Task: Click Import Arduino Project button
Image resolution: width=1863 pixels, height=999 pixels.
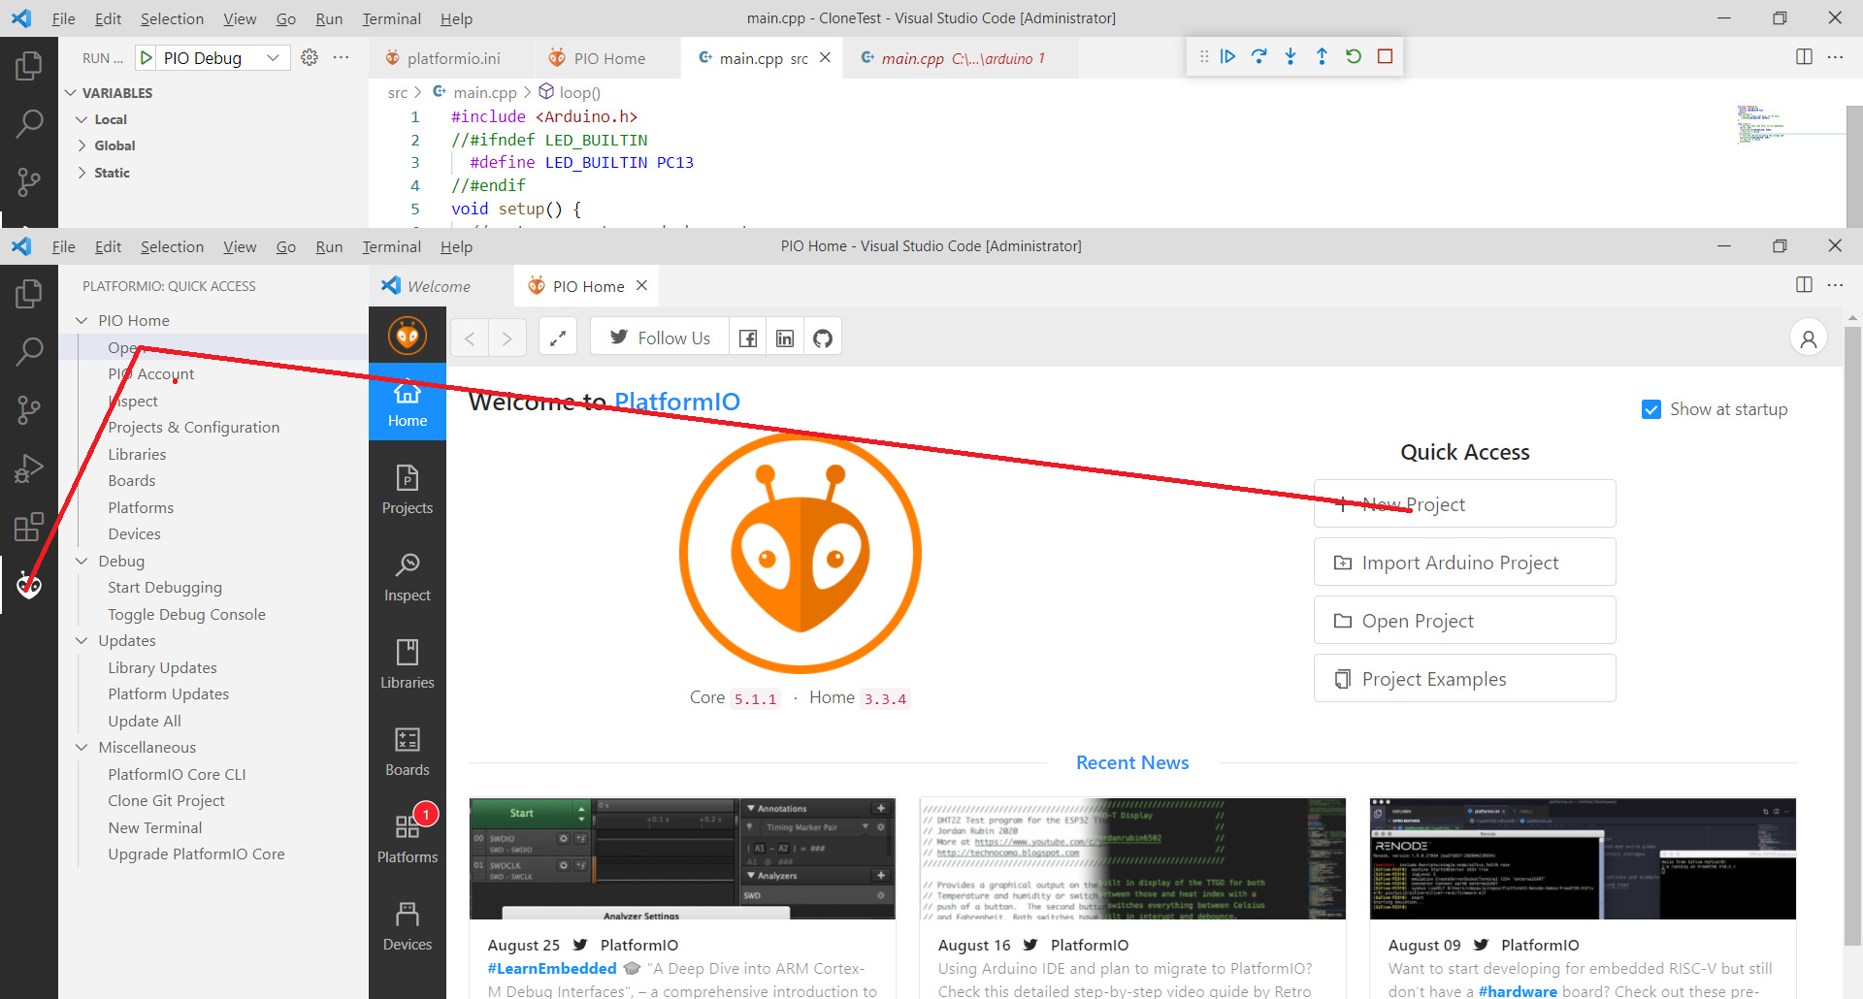Action: (1464, 563)
